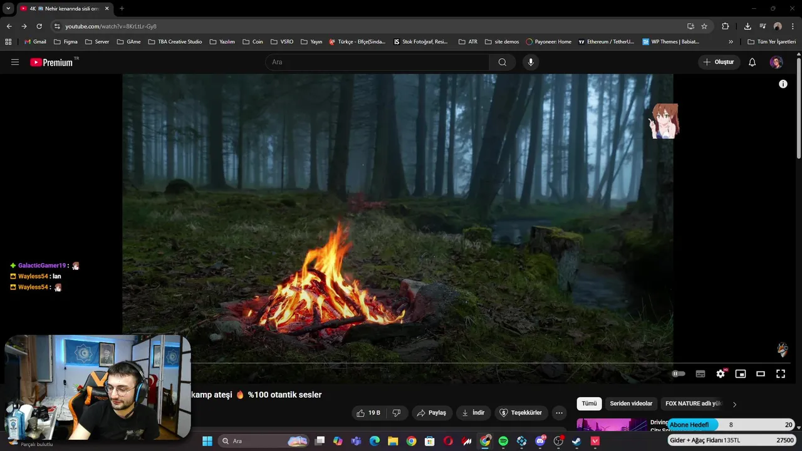The image size is (802, 451).
Task: Open the Install app icon in the address bar
Action: (690, 26)
